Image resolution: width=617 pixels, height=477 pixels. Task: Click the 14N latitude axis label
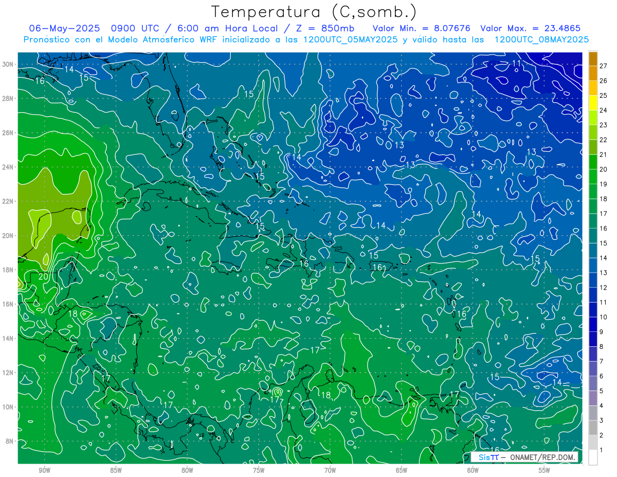click(x=7, y=338)
